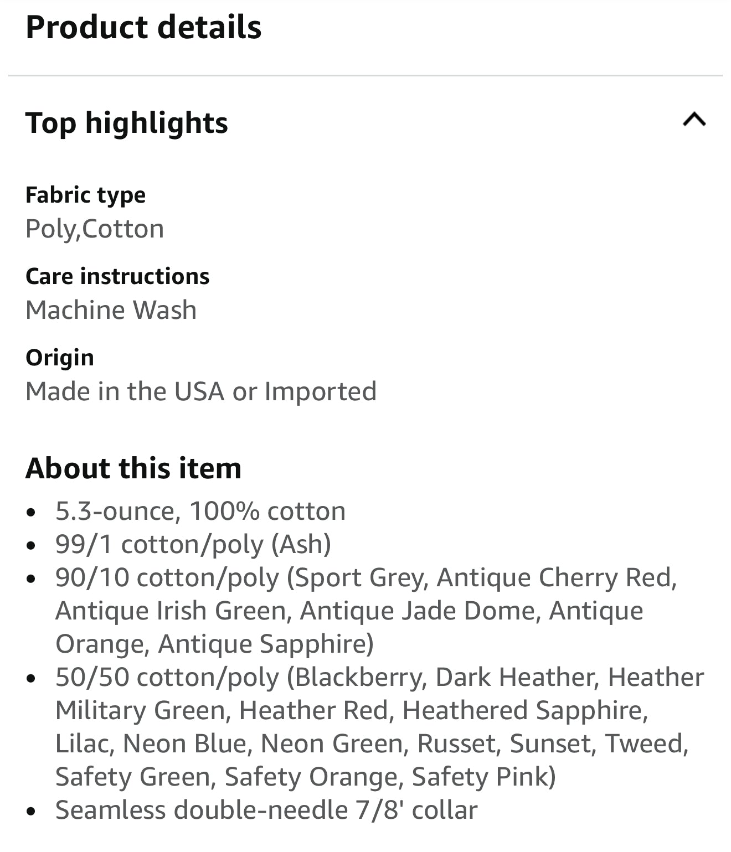This screenshot has height=852, width=731.
Task: Click the Origin label
Action: (60, 358)
